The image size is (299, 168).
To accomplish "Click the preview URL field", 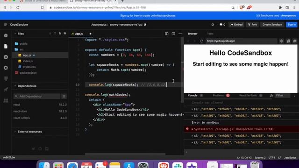I will coord(241,41).
